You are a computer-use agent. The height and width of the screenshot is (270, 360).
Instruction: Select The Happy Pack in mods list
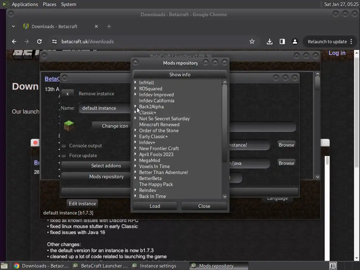[156, 184]
